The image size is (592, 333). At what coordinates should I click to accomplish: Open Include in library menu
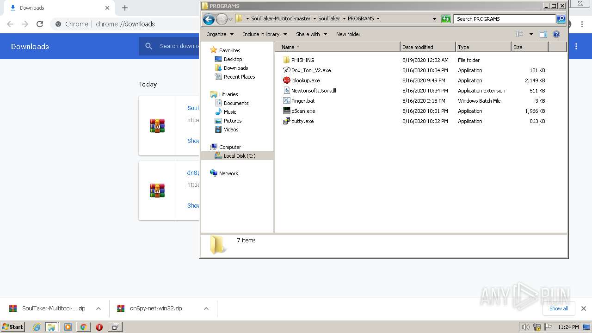click(x=265, y=34)
